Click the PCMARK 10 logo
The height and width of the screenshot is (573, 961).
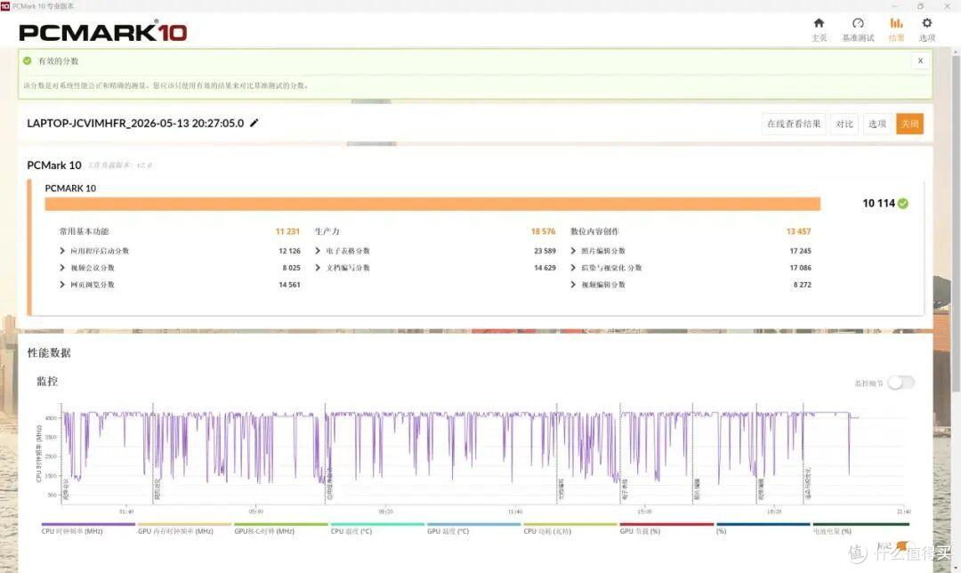pyautogui.click(x=103, y=31)
